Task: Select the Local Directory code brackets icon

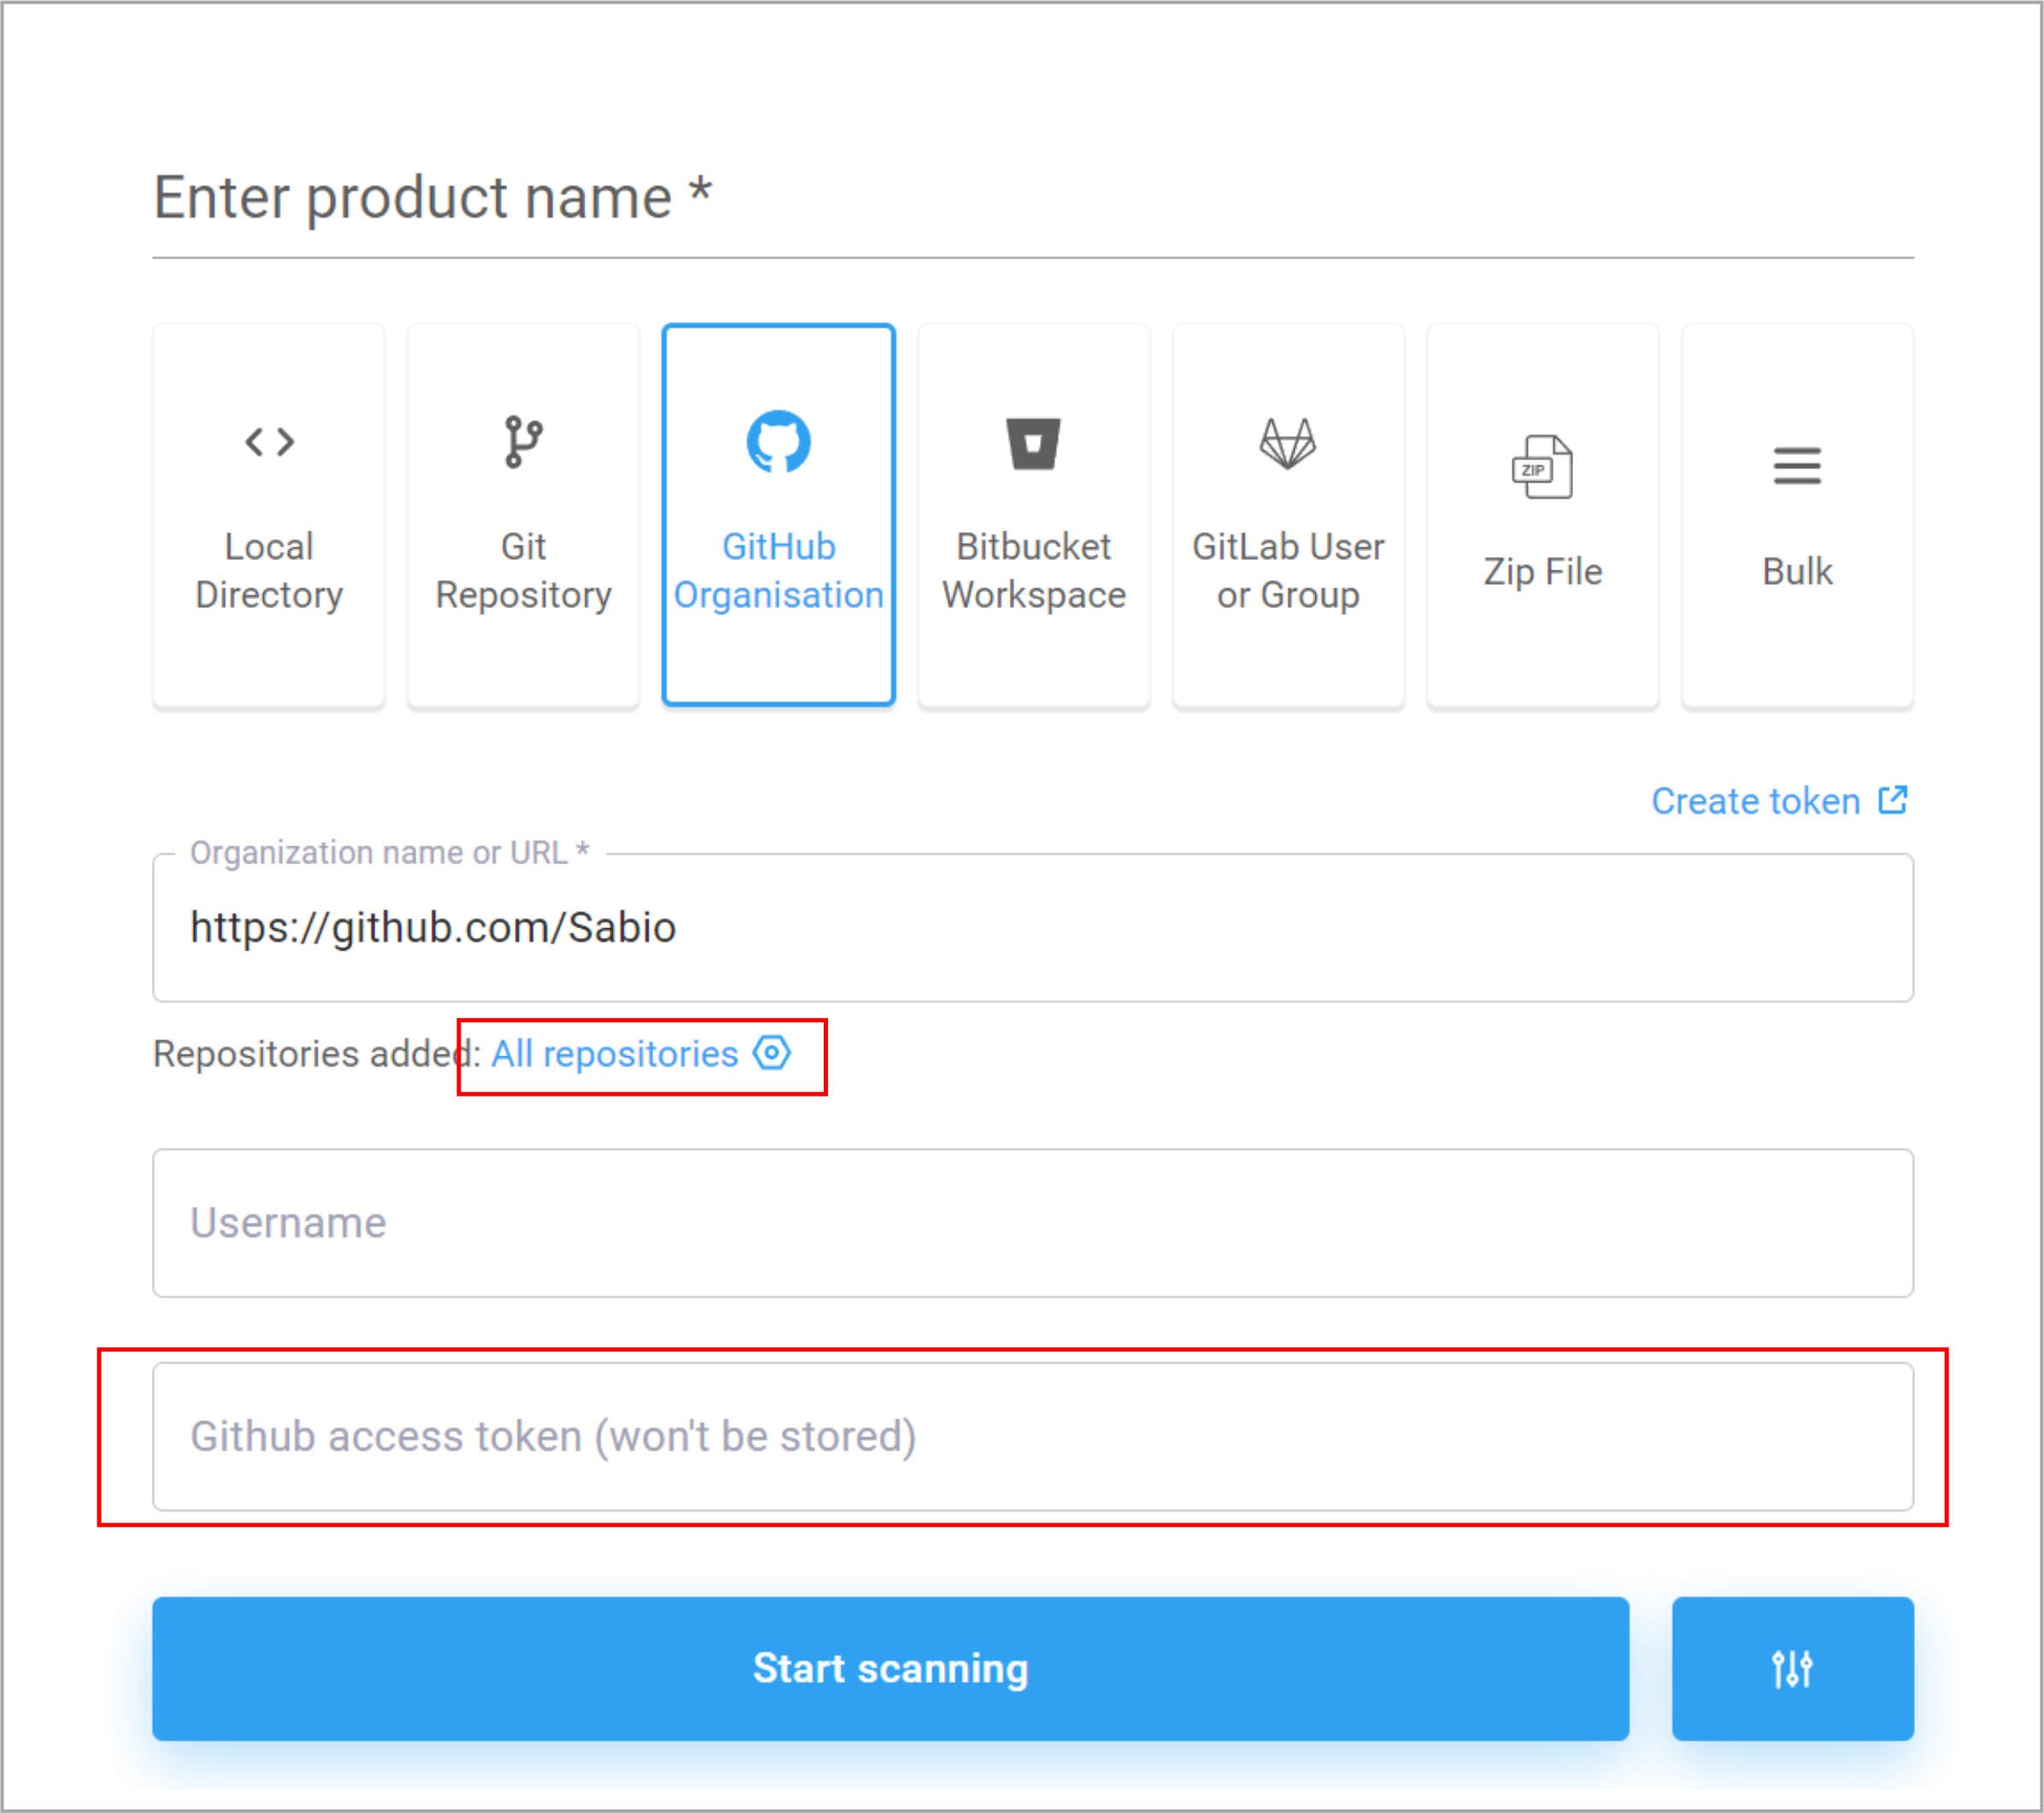Action: click(x=269, y=442)
